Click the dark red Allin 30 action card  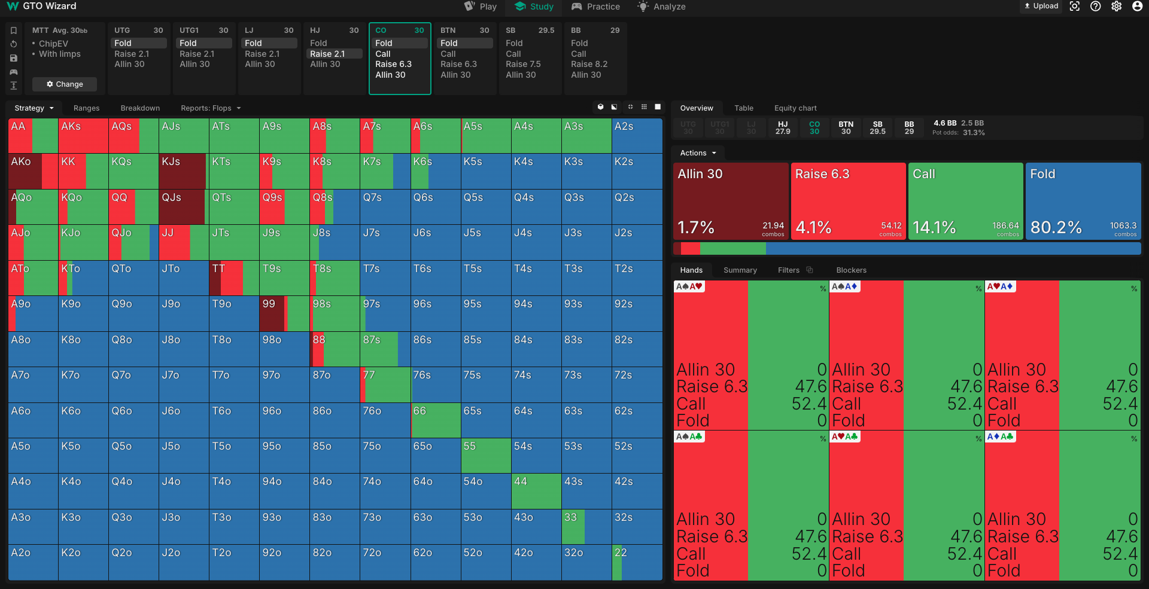[x=731, y=202]
